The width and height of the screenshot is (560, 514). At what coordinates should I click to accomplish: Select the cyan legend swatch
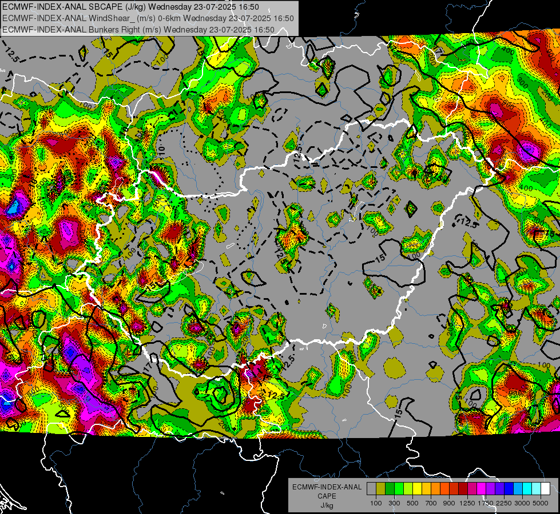pos(527,488)
